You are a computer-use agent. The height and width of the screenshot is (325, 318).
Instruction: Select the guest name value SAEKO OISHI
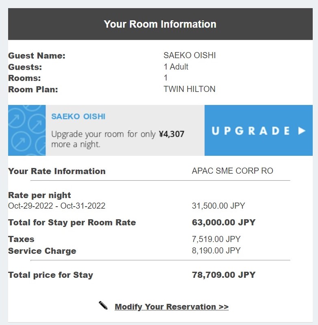click(x=189, y=55)
